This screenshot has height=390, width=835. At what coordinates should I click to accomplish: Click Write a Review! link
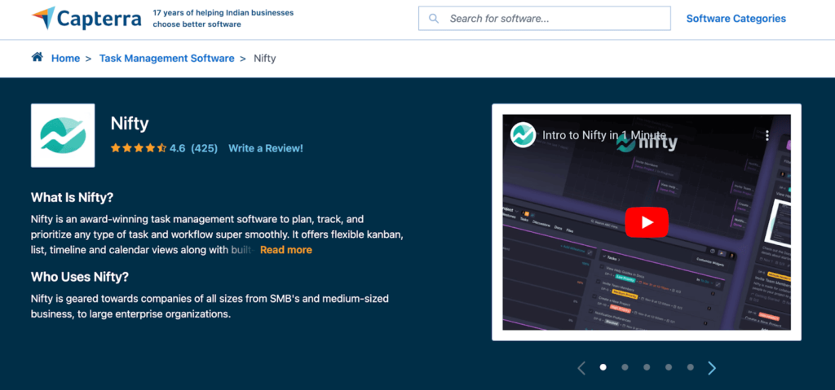(266, 148)
